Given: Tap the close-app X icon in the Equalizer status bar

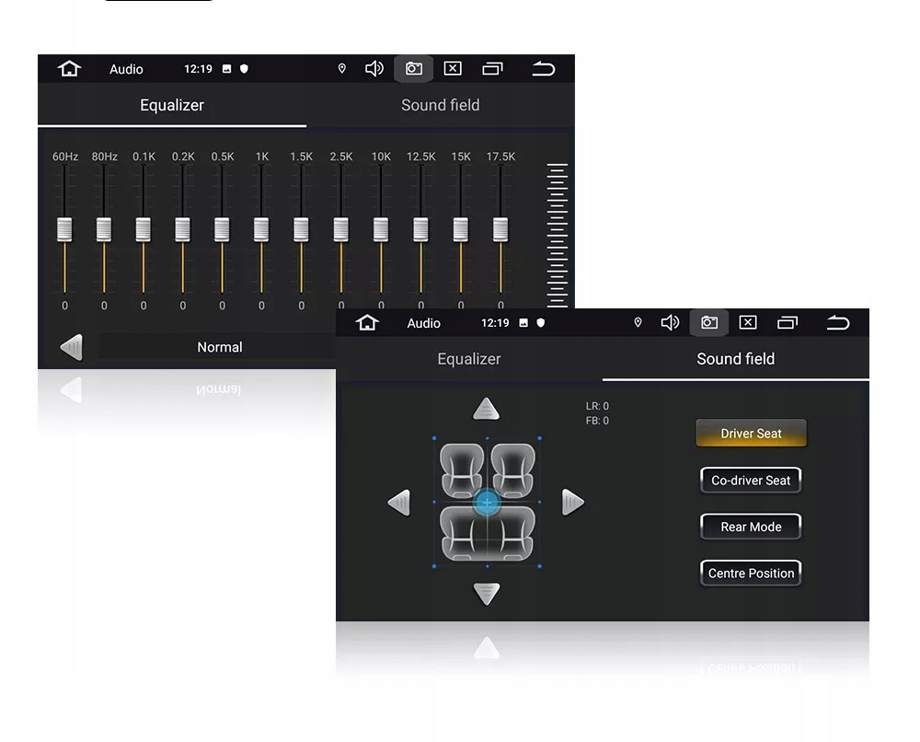Looking at the screenshot, I should [x=453, y=69].
